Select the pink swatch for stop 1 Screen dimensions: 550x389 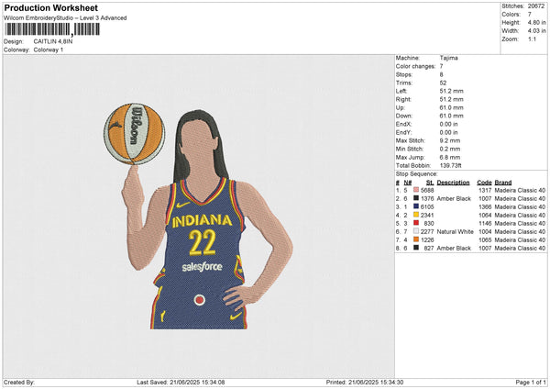point(416,190)
